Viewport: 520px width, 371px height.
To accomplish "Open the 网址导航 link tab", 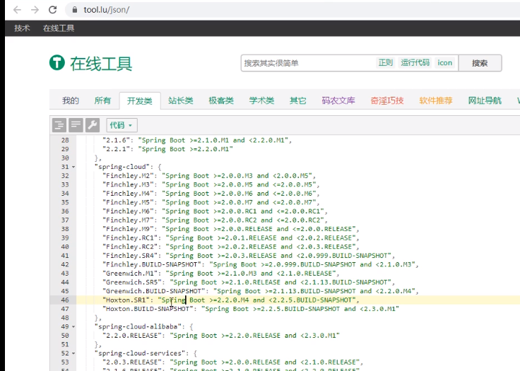I will tap(485, 100).
